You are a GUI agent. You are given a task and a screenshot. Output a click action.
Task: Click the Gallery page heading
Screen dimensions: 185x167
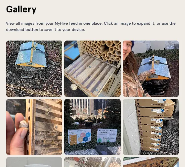pos(21,9)
